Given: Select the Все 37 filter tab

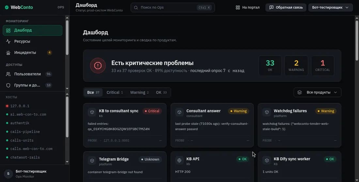Looking at the screenshot, I should tap(93, 92).
